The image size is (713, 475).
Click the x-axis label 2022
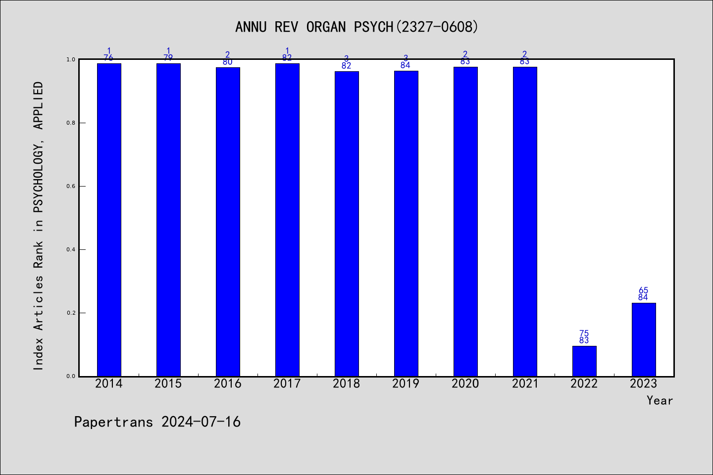584,383
